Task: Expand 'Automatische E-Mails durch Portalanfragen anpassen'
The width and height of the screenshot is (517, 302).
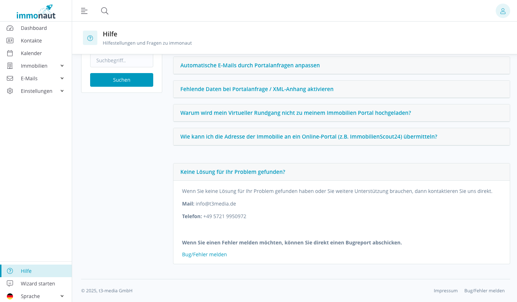Action: point(250,66)
